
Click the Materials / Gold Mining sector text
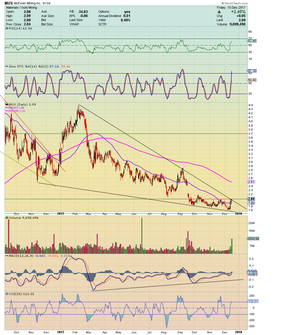22,7
